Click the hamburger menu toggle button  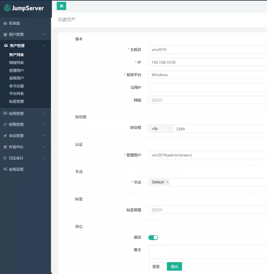coord(61,6)
